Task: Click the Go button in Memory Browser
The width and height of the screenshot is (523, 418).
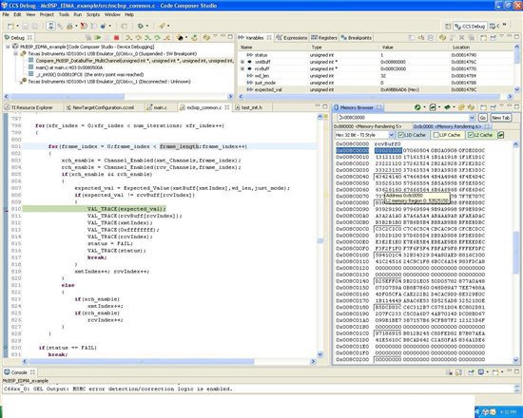Action: pos(483,118)
